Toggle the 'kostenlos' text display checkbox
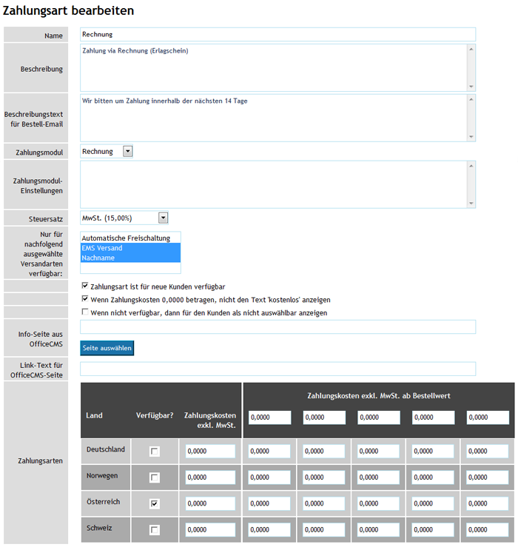Viewport: 518px width, 550px height. pyautogui.click(x=84, y=298)
